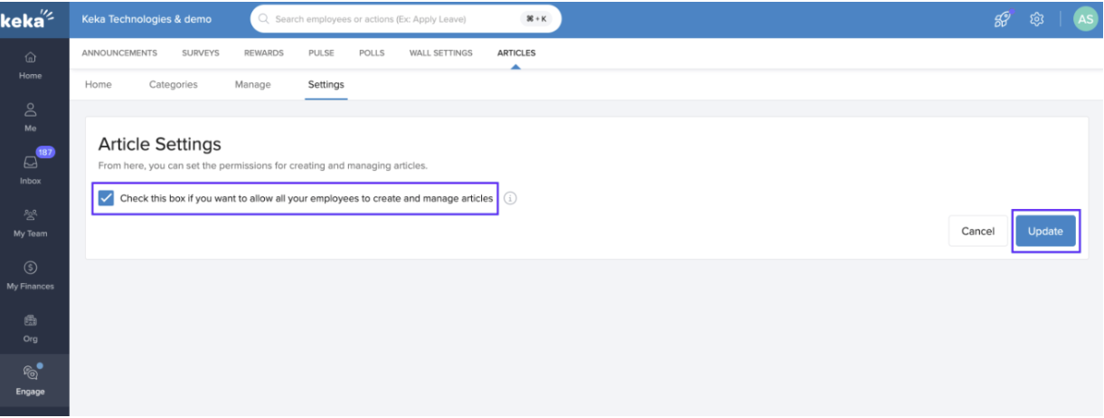Click the rocket icon in header
This screenshot has height=418, width=1104.
coord(1002,19)
